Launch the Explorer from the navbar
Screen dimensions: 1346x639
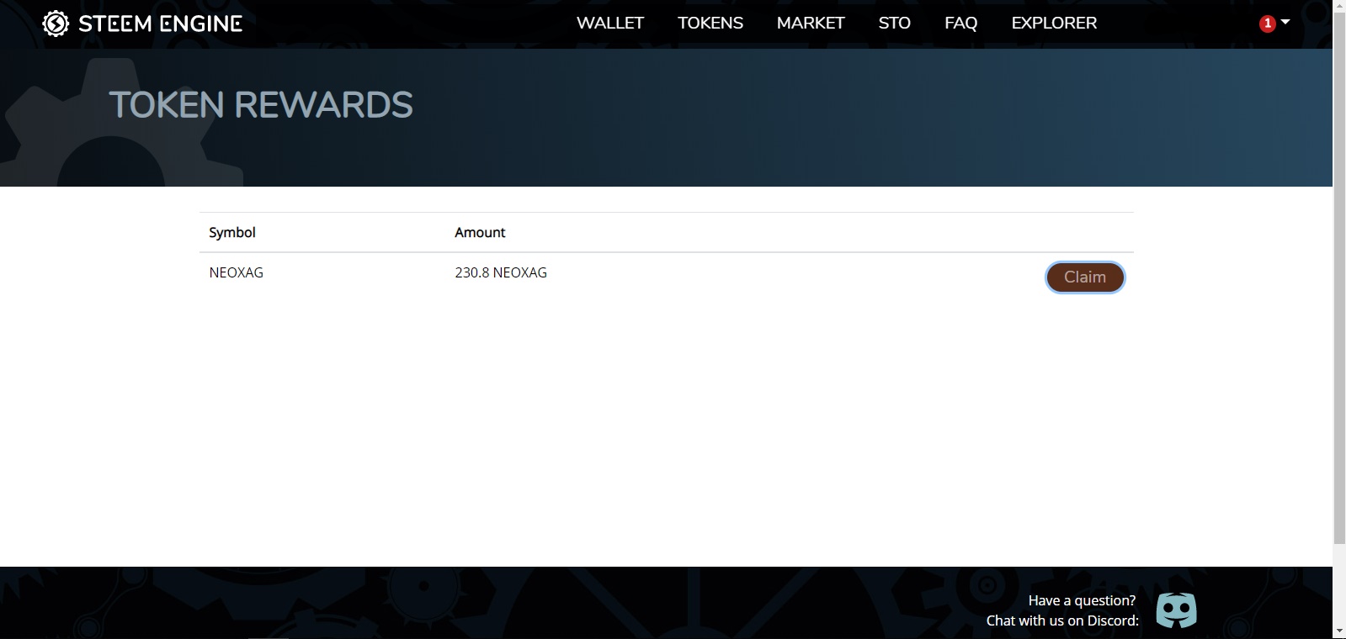pos(1054,24)
